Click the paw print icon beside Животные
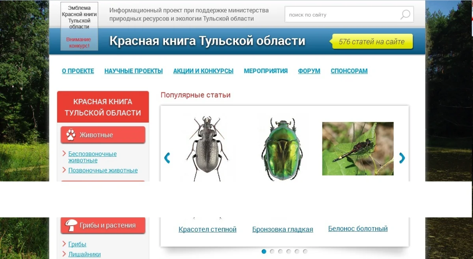The image size is (473, 259). pyautogui.click(x=71, y=135)
